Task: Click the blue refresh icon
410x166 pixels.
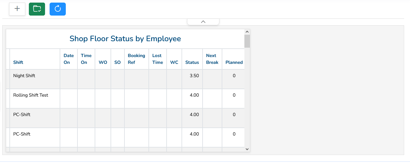Action: tap(58, 9)
